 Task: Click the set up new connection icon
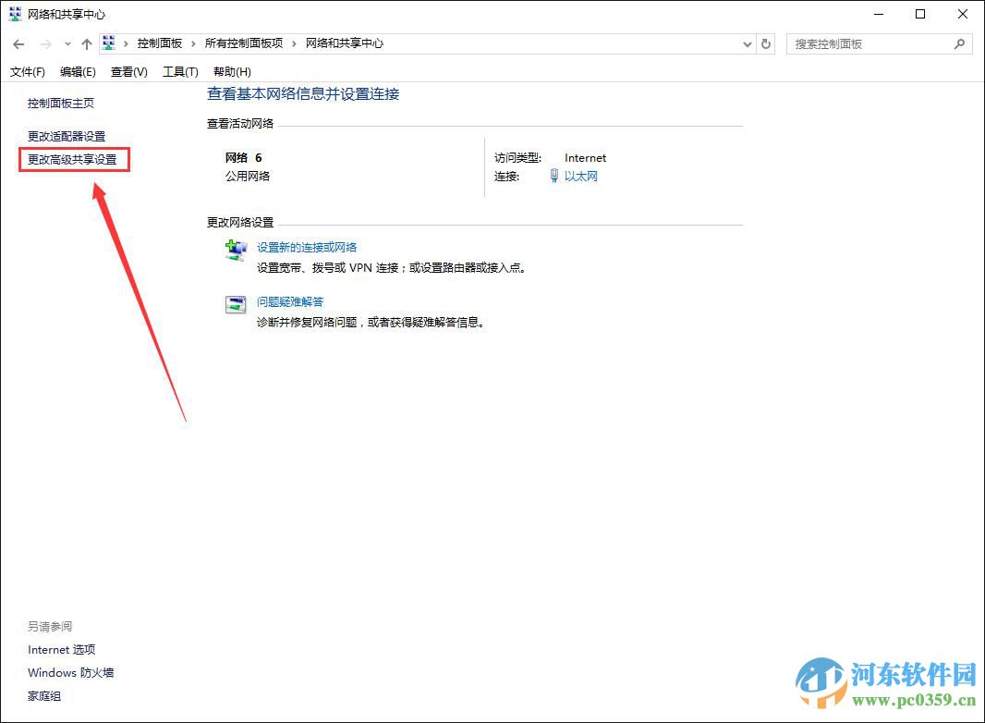pos(236,248)
